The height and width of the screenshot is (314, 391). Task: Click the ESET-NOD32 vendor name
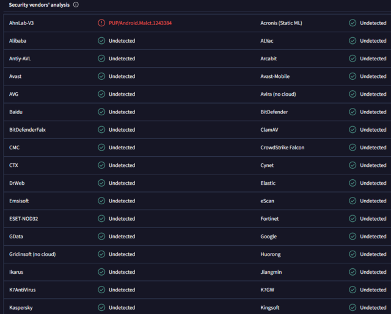point(24,218)
